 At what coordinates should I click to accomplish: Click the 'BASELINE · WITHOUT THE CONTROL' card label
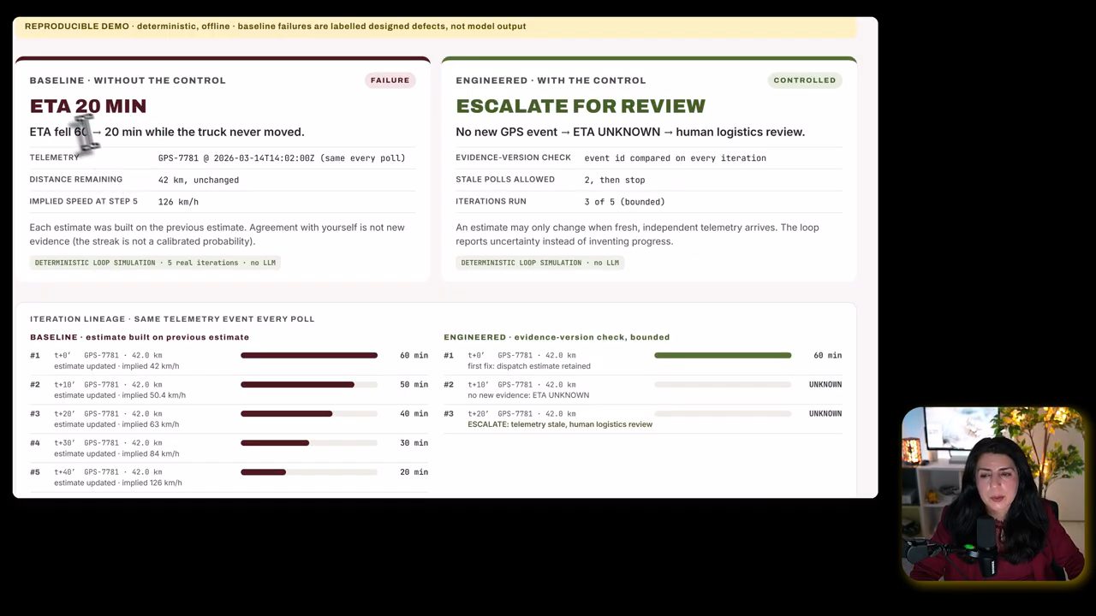point(128,80)
